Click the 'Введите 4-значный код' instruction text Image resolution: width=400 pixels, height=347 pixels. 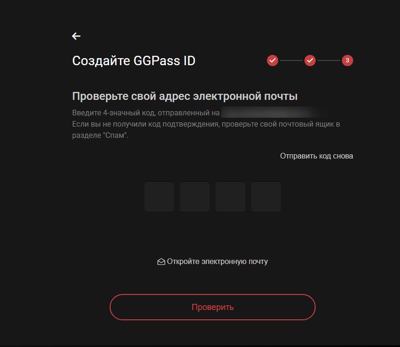pyautogui.click(x=146, y=113)
